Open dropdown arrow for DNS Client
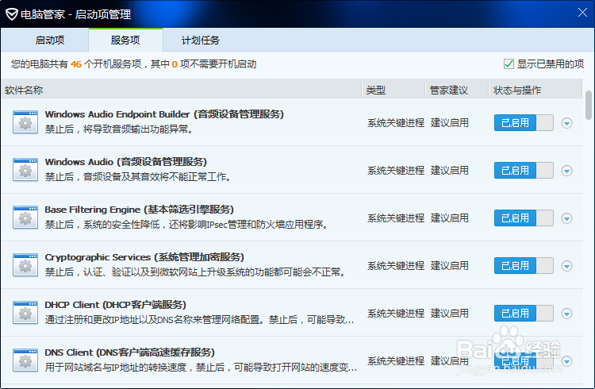This screenshot has height=389, width=595. tap(567, 361)
